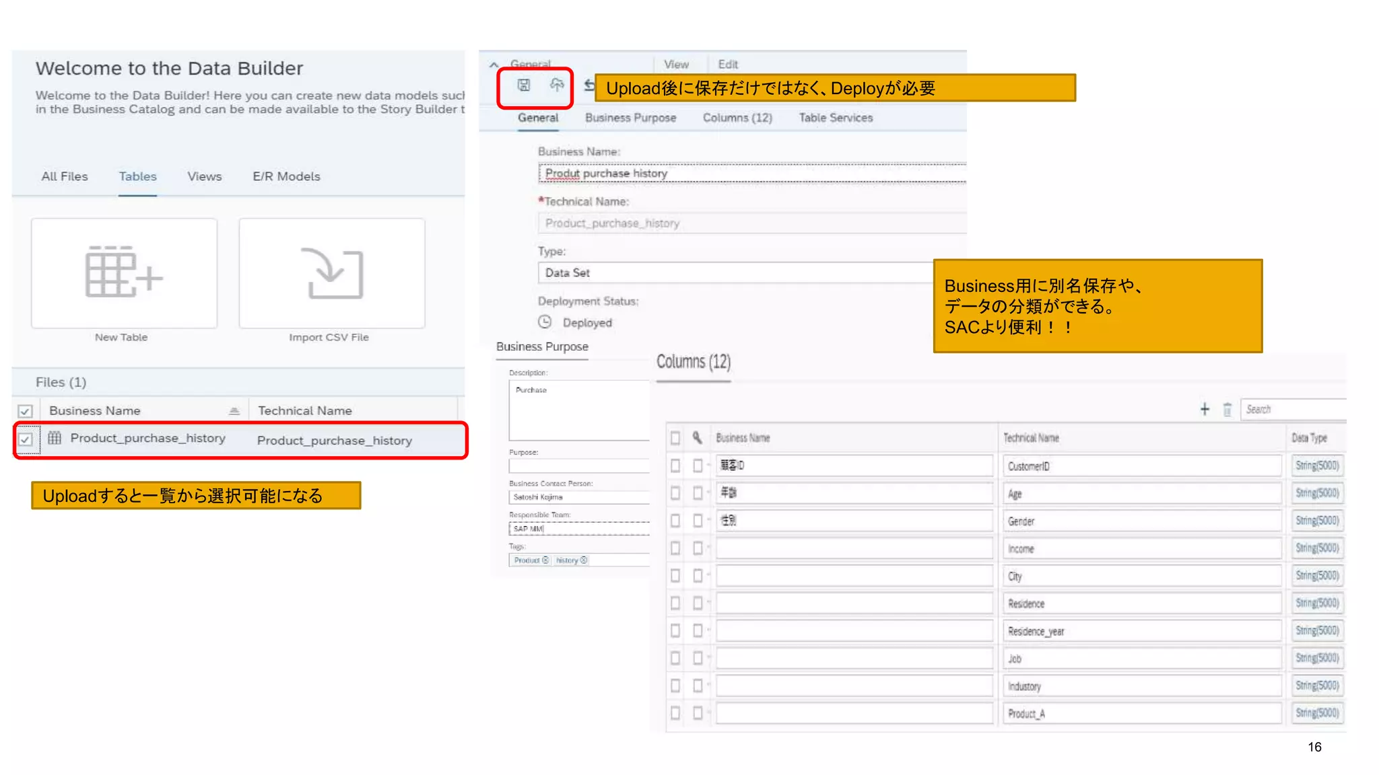Click the Import CSV File tile
The height and width of the screenshot is (775, 1379).
click(332, 273)
